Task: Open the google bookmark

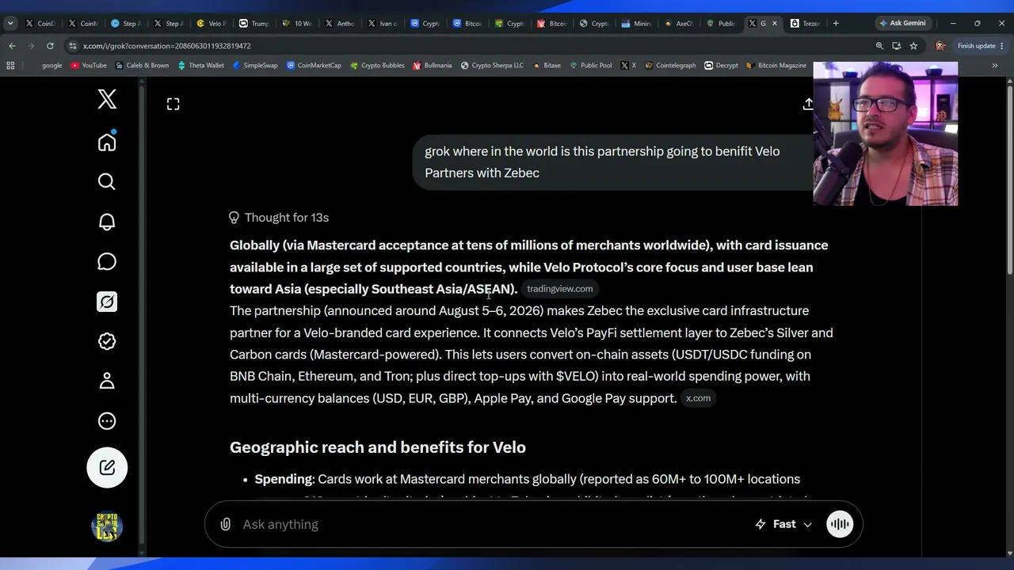Action: pyautogui.click(x=51, y=66)
